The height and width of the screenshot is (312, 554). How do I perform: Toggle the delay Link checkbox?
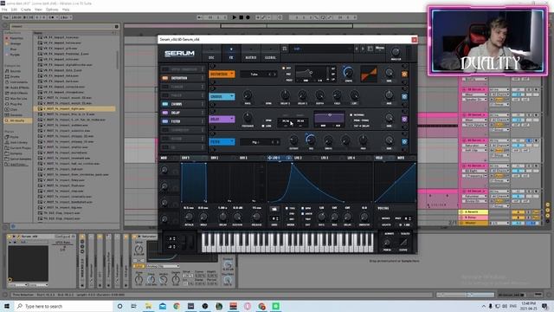[267, 126]
